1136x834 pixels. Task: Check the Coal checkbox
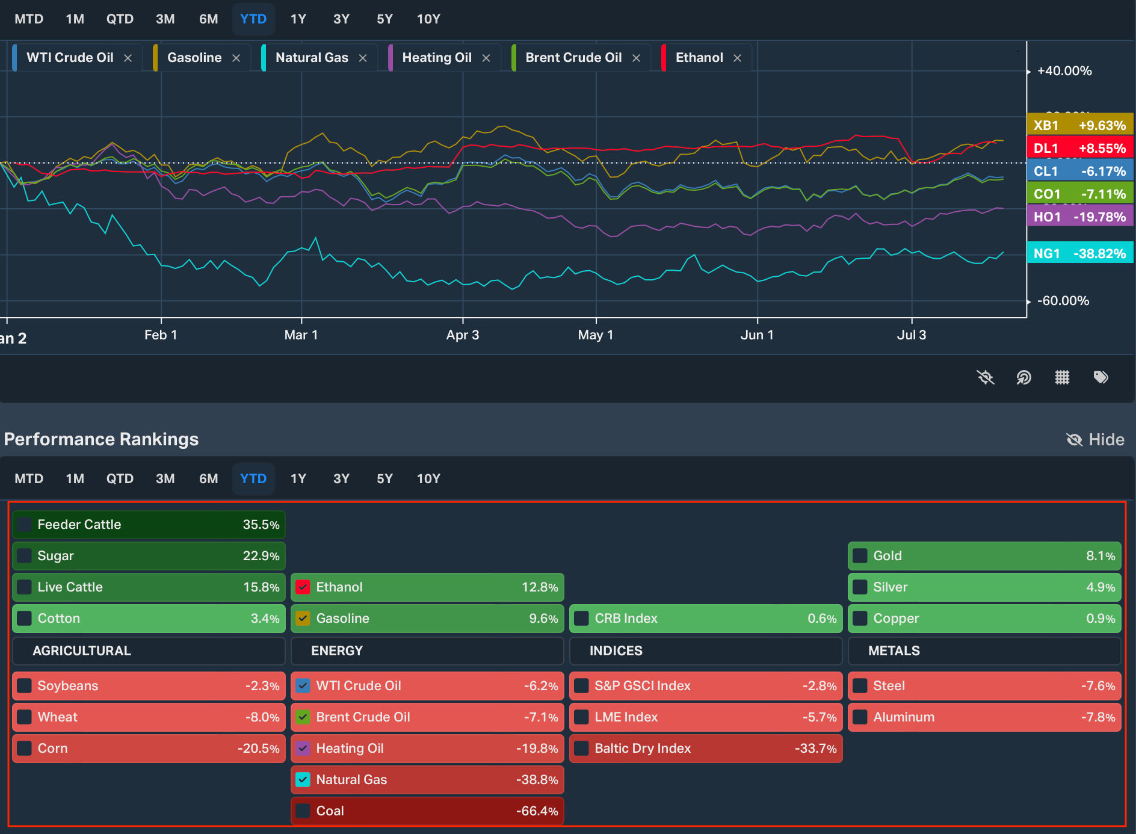click(x=303, y=811)
